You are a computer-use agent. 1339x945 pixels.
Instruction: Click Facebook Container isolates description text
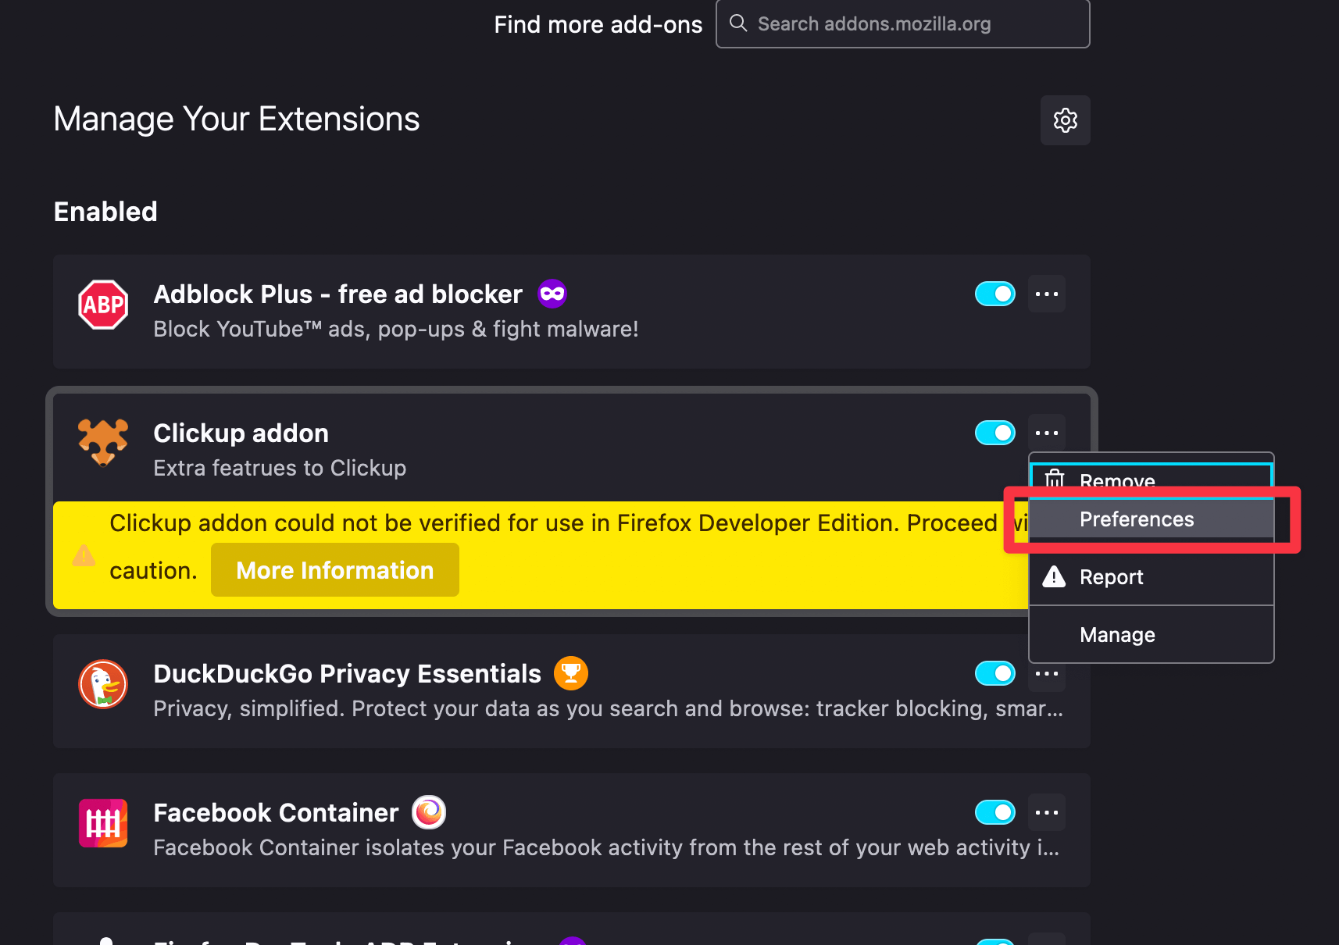click(606, 847)
